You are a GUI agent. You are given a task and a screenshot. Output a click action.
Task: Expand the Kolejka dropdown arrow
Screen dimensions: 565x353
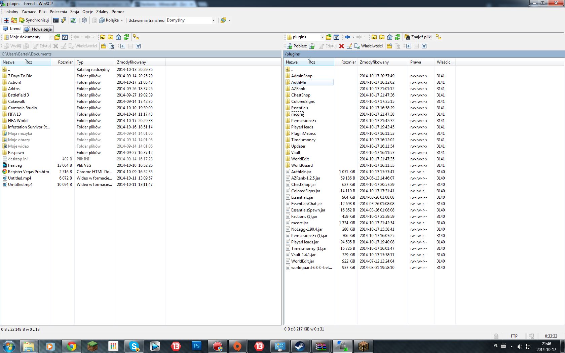122,20
